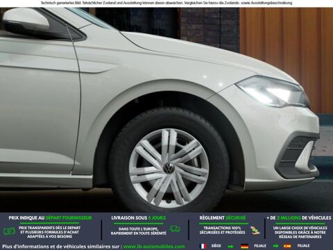333x250 pixels.
Task: Click 'FILIALE' label beside the Spanish flag
Action: coord(303,246)
